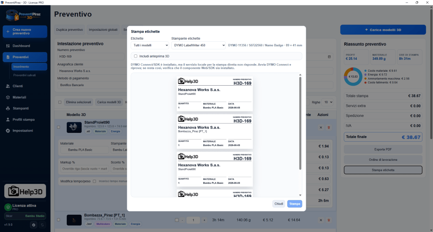
Task: Check the Bombazza_Piraz row selection checkbox
Action: tap(58, 220)
